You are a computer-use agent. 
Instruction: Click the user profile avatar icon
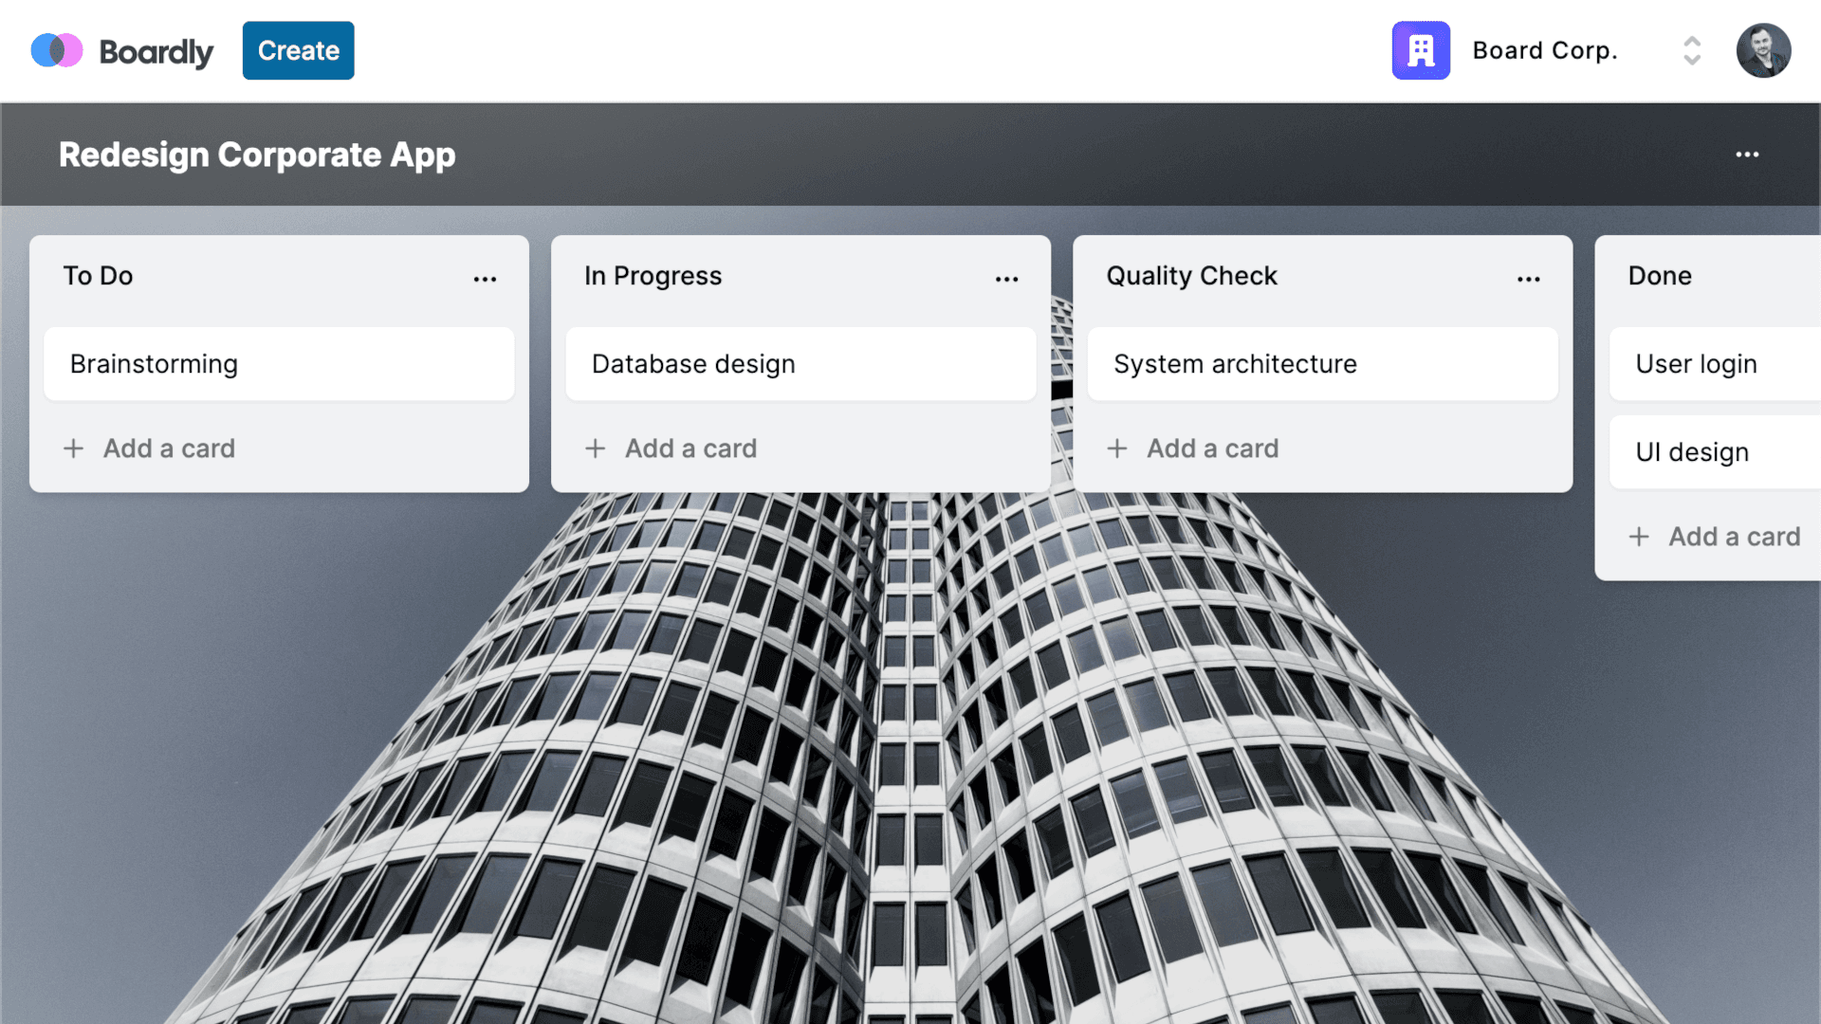point(1765,51)
